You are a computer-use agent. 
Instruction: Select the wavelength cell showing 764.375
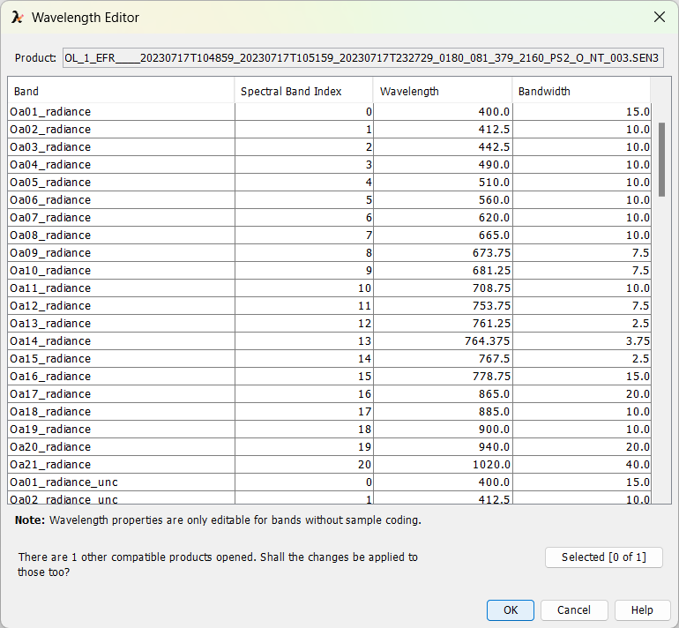click(x=443, y=341)
